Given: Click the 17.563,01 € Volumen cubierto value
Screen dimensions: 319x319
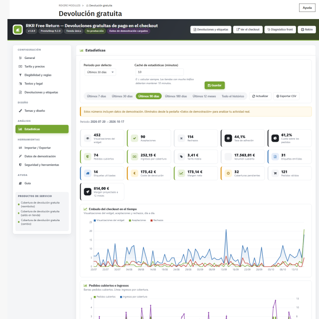Looking at the screenshot, I should click(x=245, y=155).
